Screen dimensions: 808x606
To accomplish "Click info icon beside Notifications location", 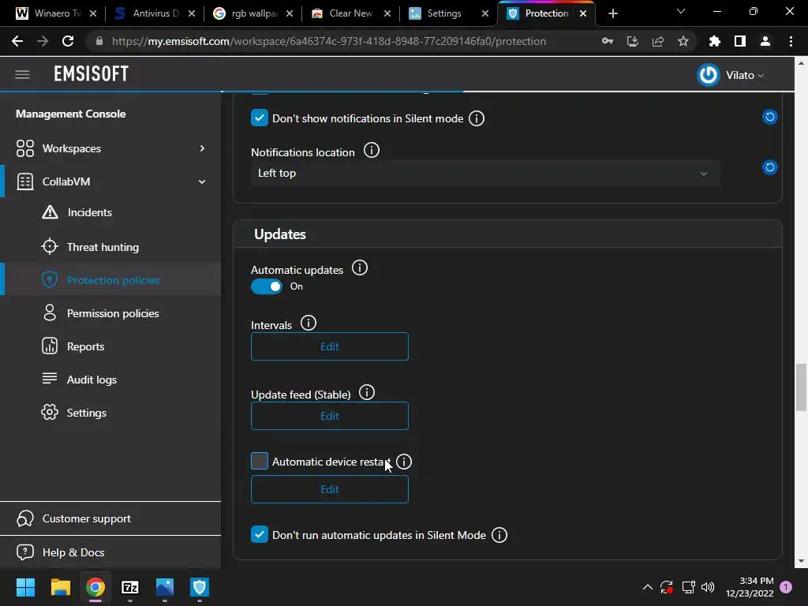I will (x=372, y=151).
